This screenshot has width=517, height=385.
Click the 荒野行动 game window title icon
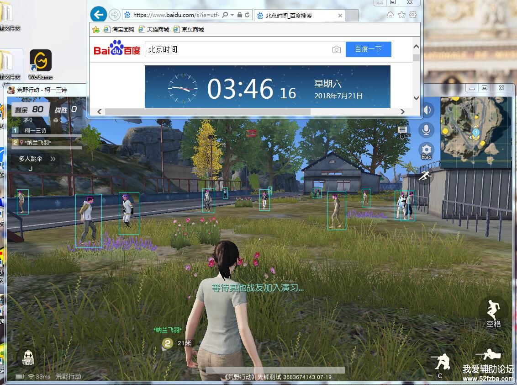(11, 90)
